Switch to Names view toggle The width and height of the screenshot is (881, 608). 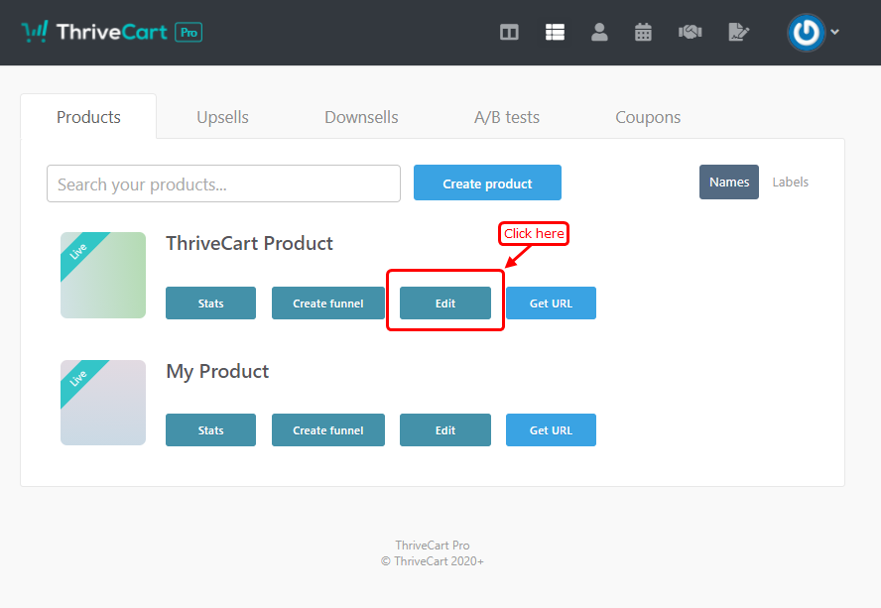[729, 182]
